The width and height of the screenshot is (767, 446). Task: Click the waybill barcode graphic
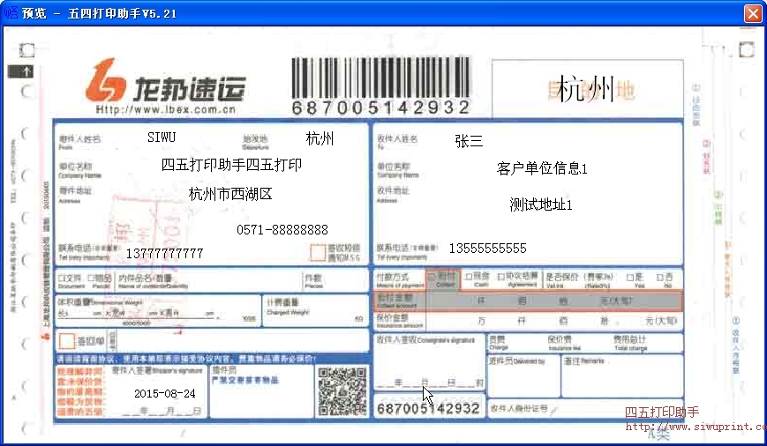(x=381, y=78)
